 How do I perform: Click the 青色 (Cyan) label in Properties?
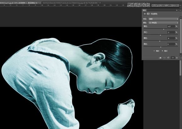pyautogui.click(x=145, y=26)
